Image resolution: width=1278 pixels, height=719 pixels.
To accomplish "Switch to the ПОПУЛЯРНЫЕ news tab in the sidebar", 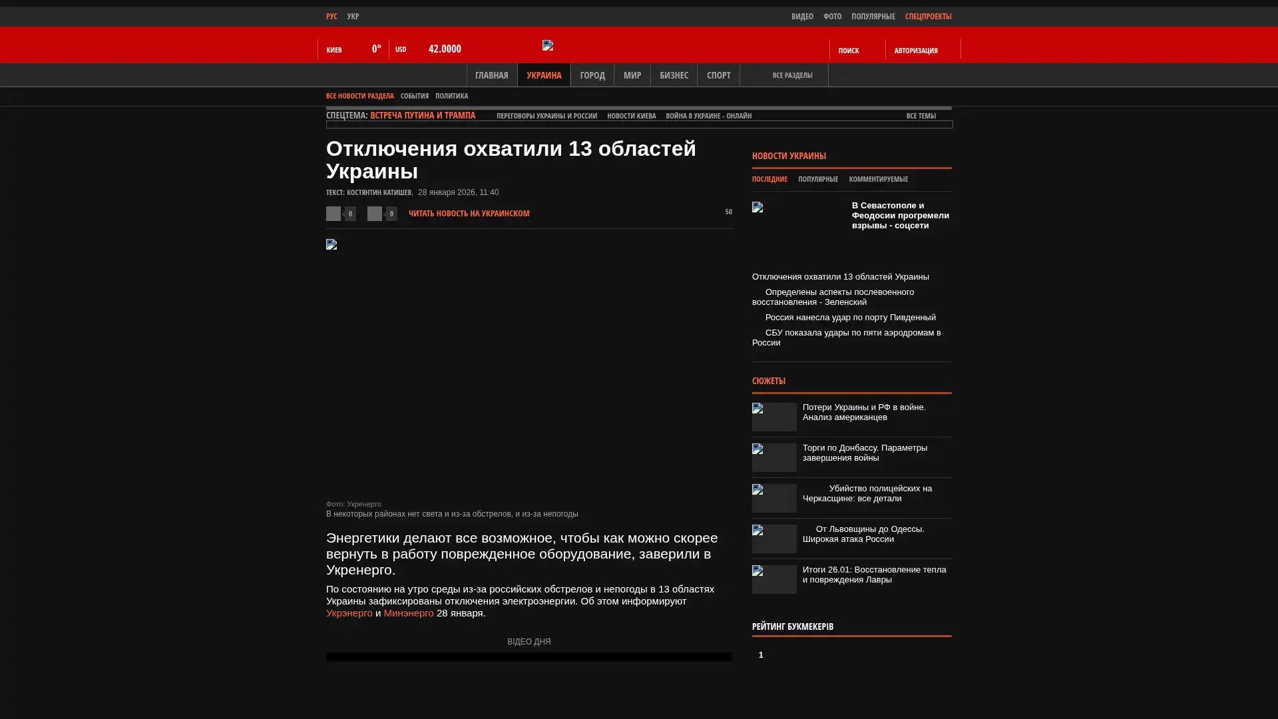I will (817, 179).
